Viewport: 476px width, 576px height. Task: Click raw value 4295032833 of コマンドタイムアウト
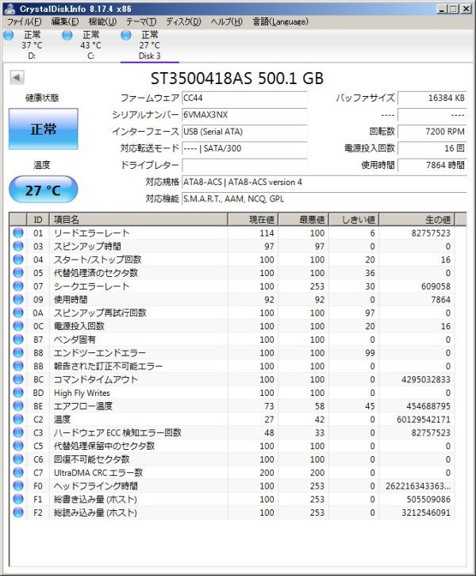click(426, 379)
